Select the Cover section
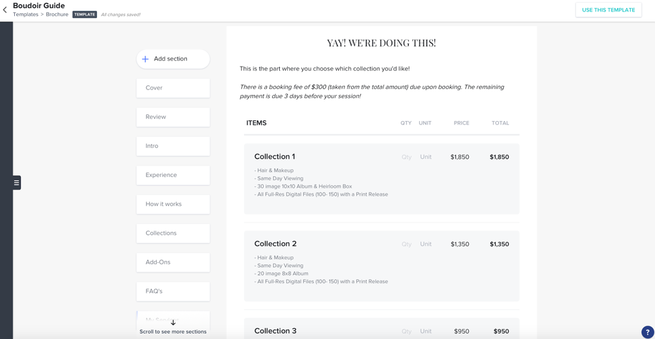 pos(173,88)
